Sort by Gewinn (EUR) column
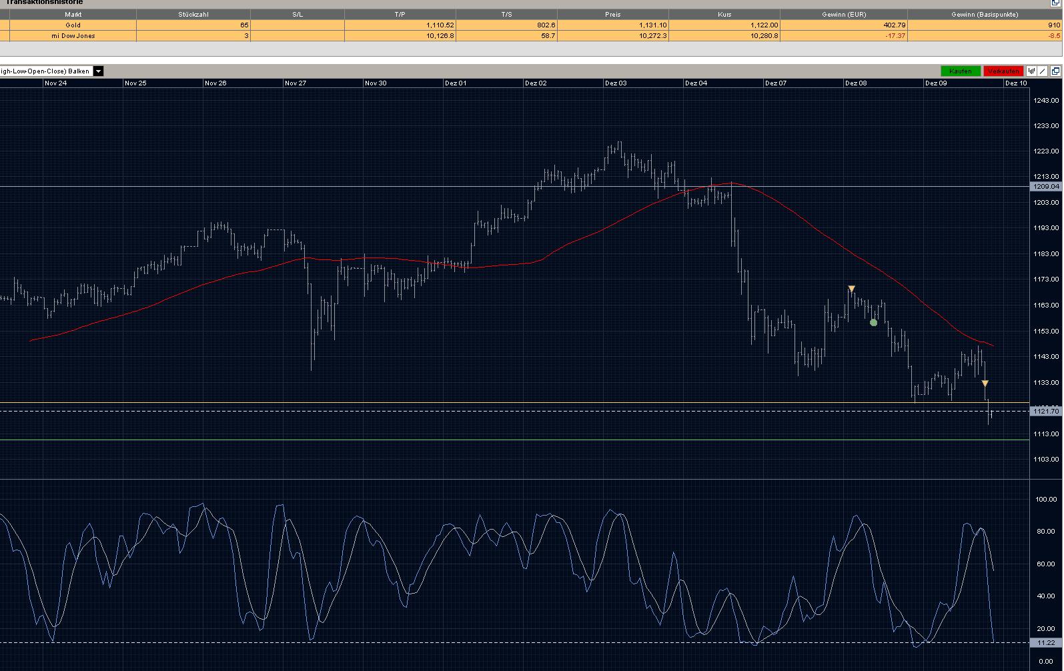The image size is (1064, 671). click(844, 15)
